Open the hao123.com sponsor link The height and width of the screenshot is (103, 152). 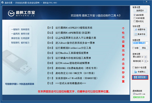point(141,93)
